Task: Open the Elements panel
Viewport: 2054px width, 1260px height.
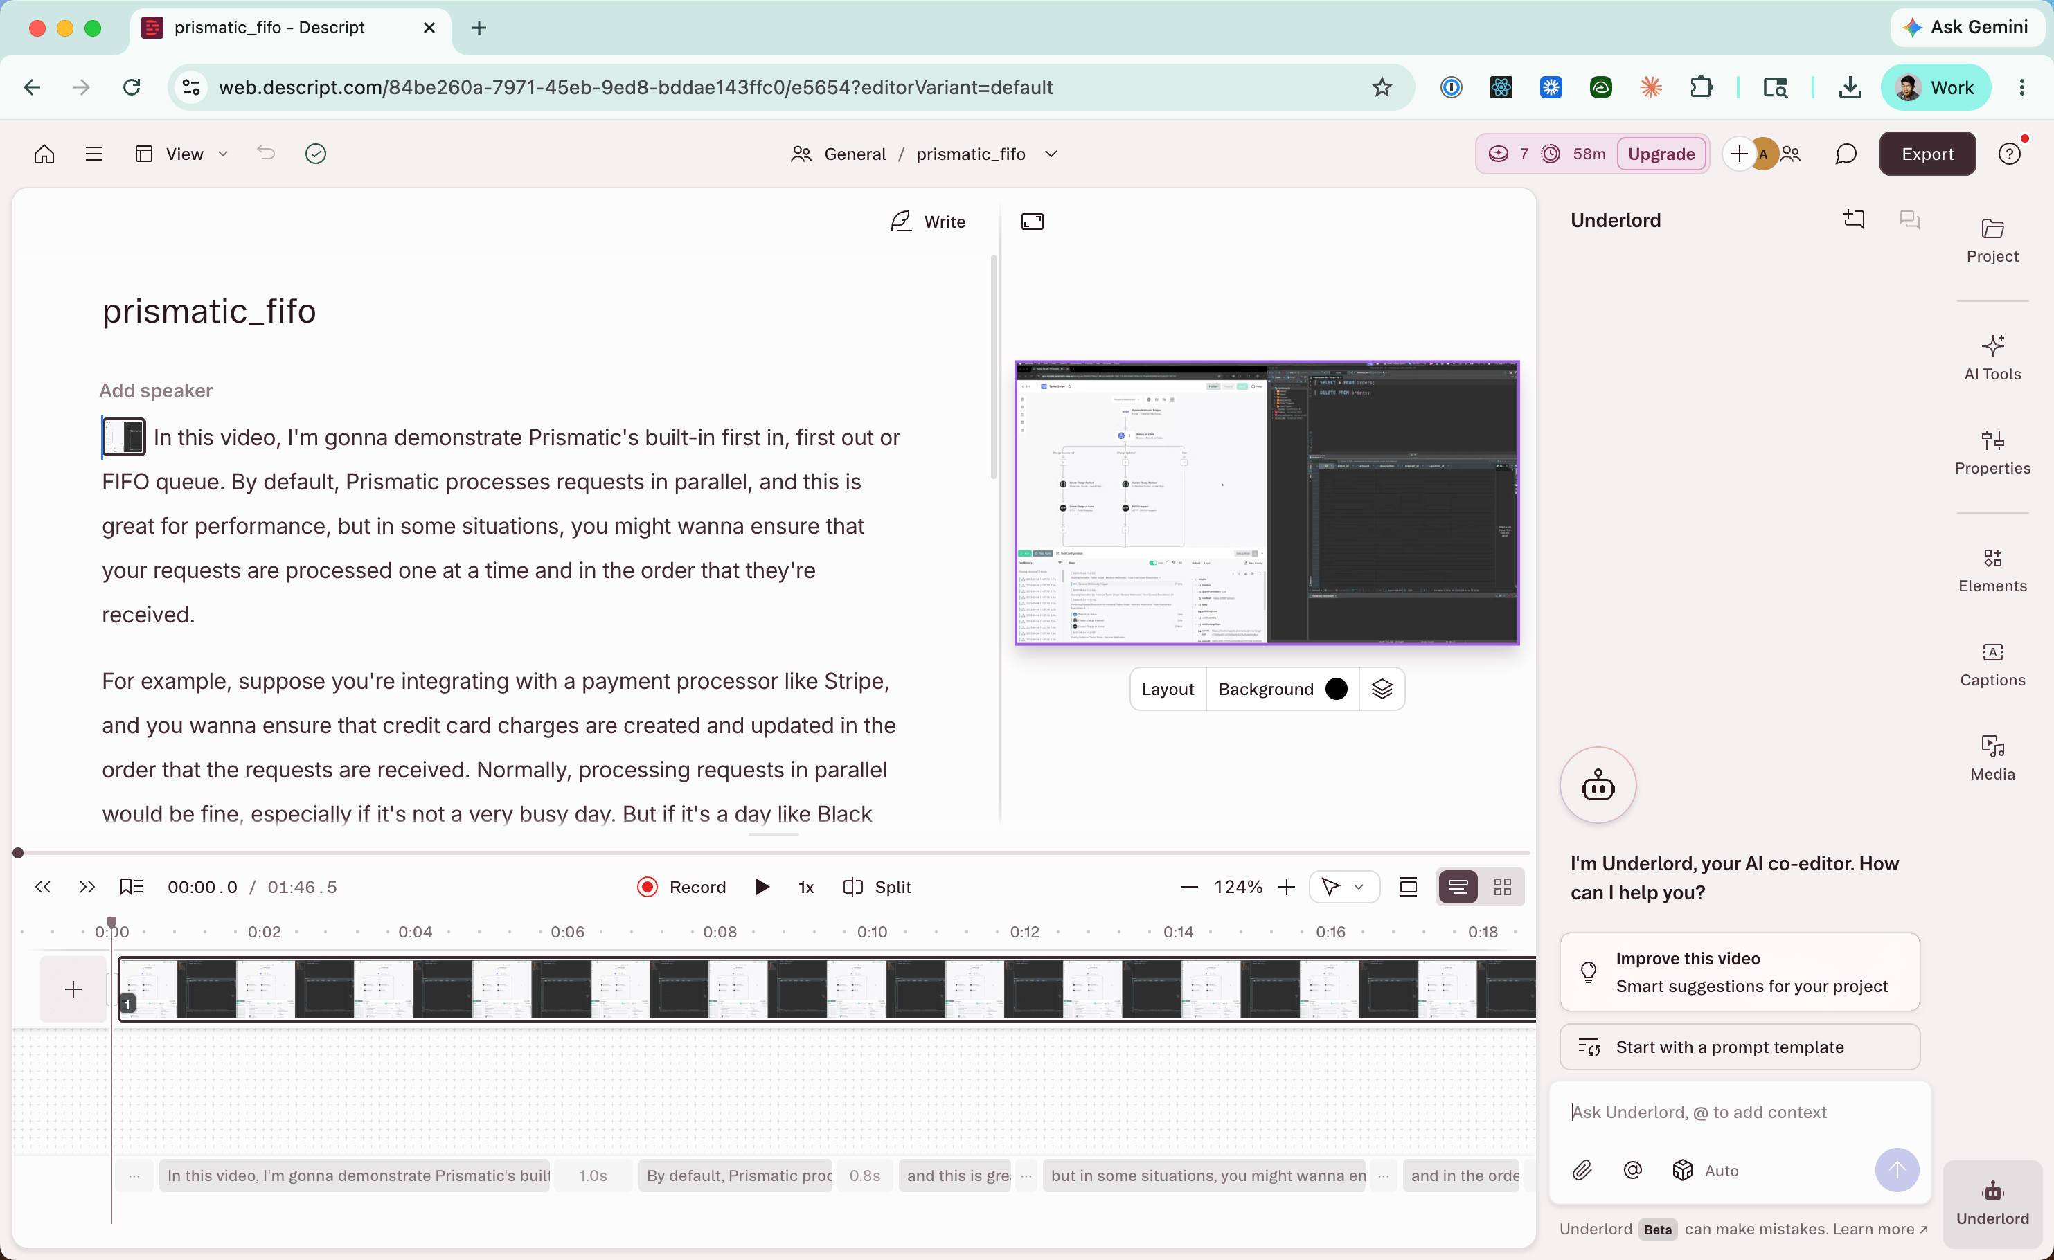Action: tap(1992, 570)
